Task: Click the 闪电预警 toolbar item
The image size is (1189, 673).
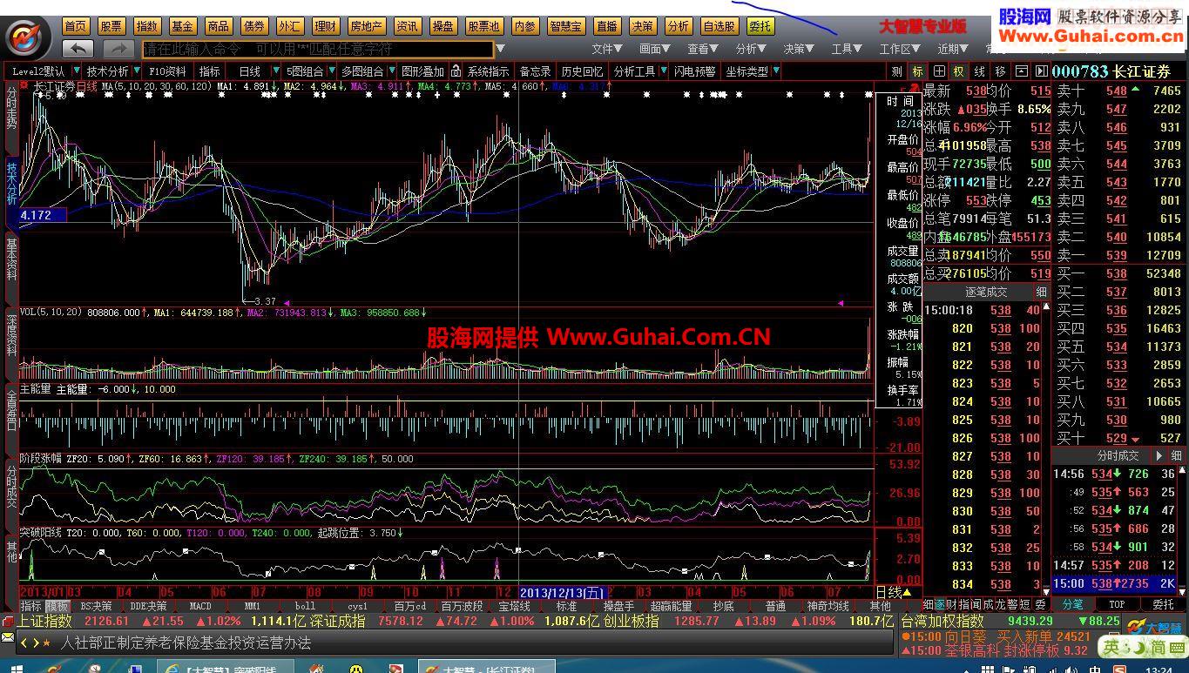Action: (x=694, y=71)
